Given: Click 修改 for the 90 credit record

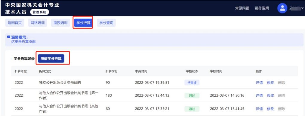Looking at the screenshot, I should (270, 82).
